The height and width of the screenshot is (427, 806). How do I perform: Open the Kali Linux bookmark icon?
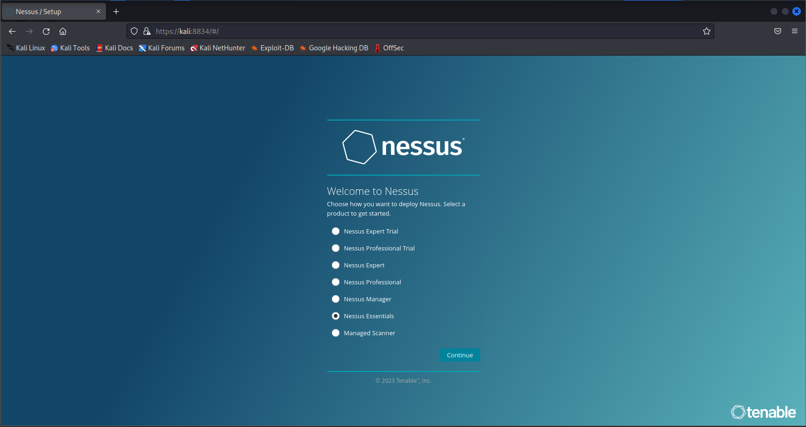coord(9,48)
